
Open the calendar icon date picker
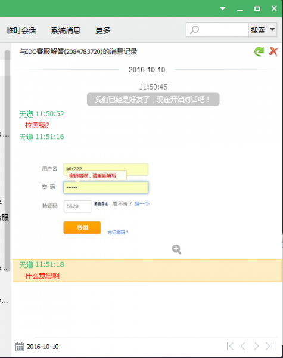point(20,347)
